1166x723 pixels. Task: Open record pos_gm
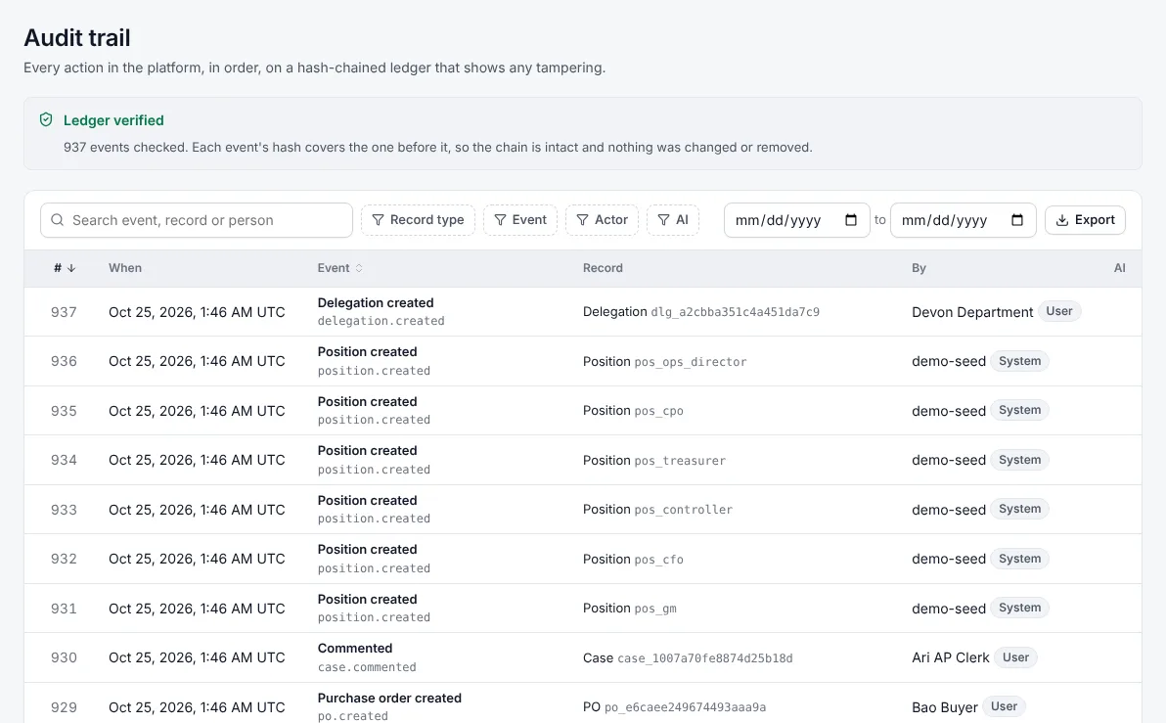[655, 610]
